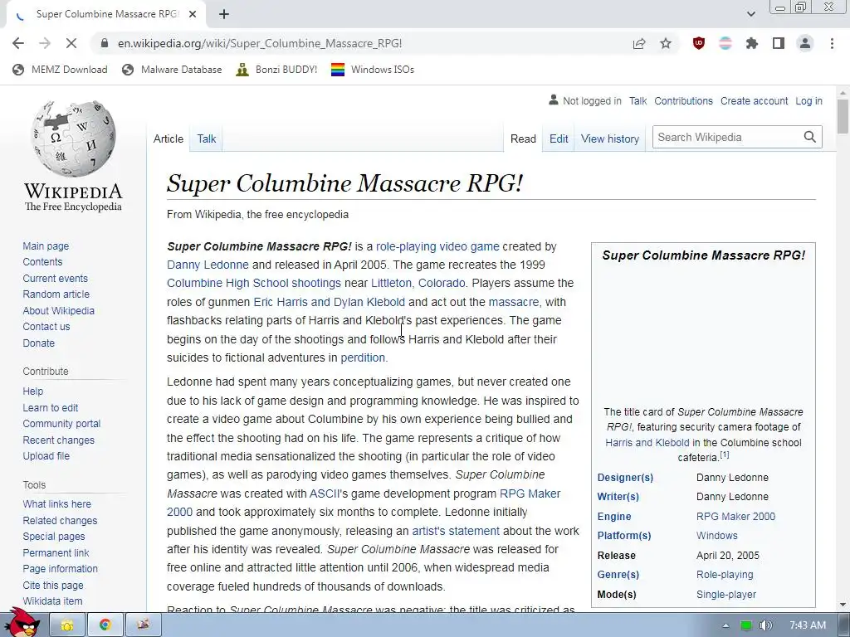Click the green network tray icon

pyautogui.click(x=746, y=625)
